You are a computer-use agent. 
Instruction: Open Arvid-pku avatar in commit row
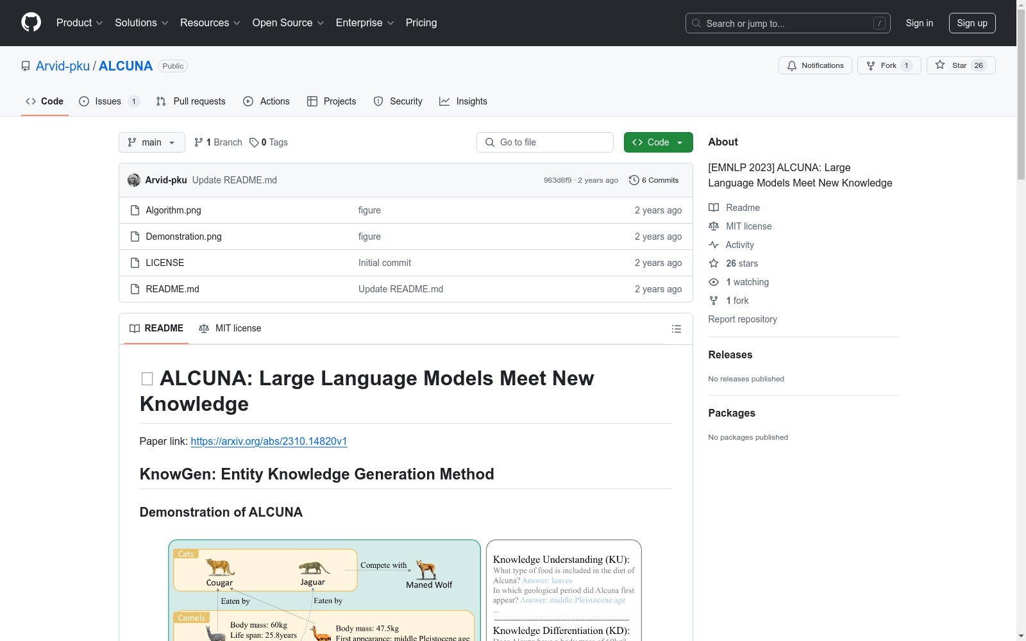[134, 180]
